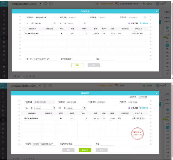Screen dimensions: 173x160
Task: Click the 金额 field showing 1,000.00
Action: pos(44,24)
